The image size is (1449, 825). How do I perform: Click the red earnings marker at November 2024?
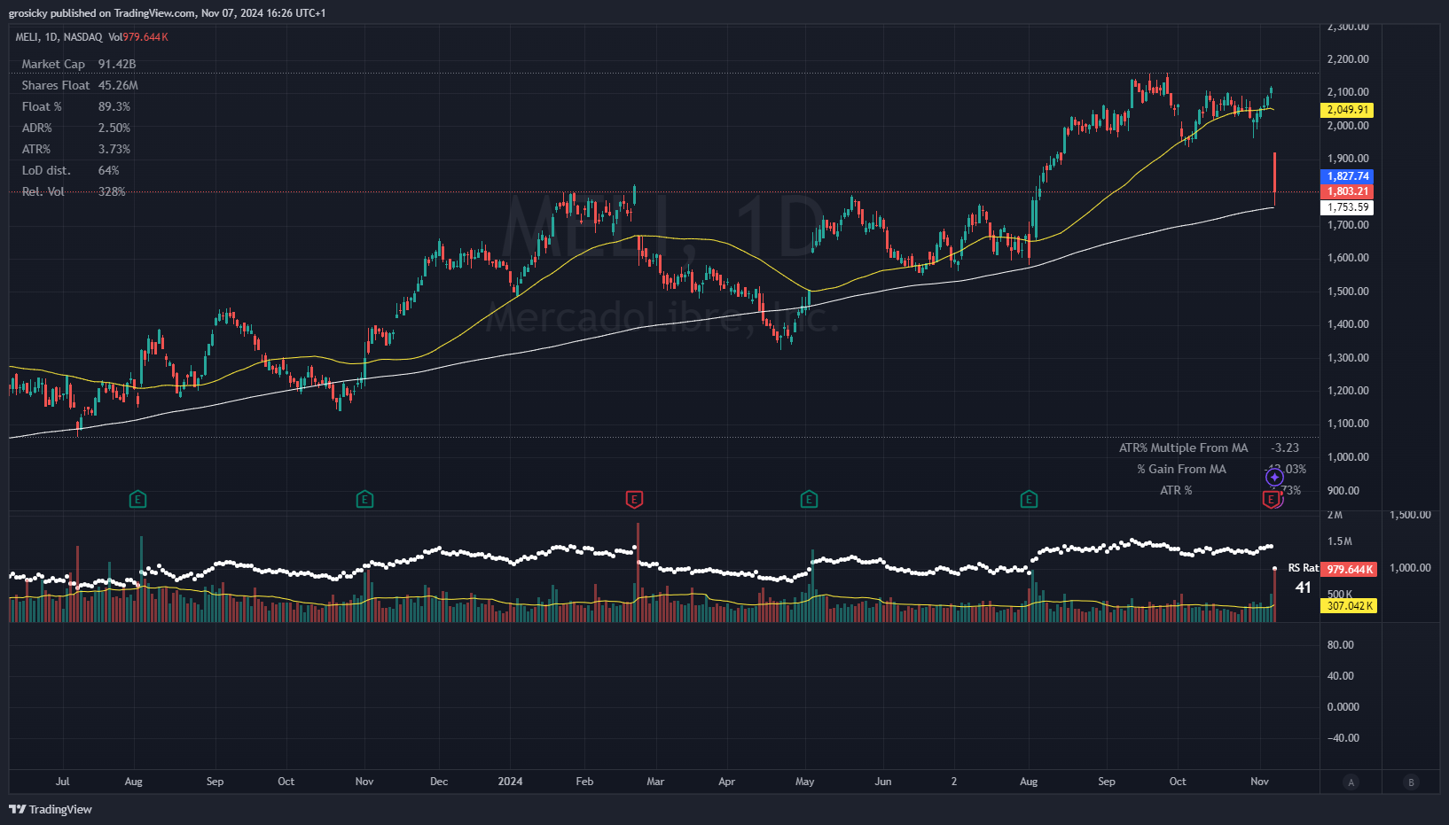[1272, 500]
